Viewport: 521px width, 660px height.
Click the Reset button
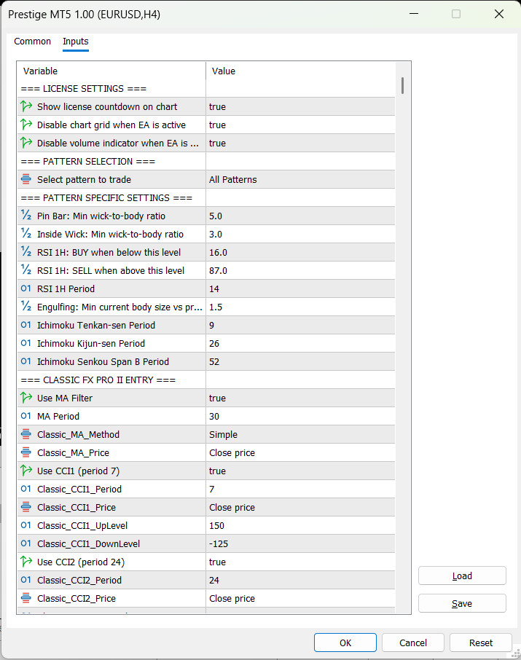(x=481, y=643)
